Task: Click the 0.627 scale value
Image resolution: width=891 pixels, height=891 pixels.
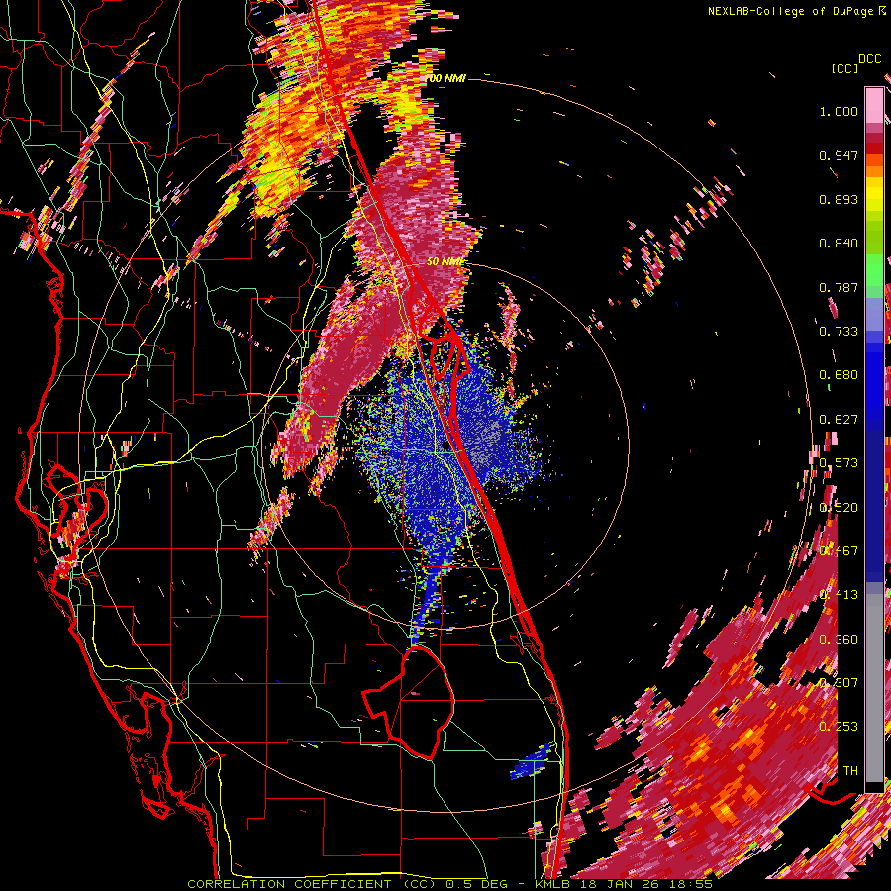Action: (839, 420)
